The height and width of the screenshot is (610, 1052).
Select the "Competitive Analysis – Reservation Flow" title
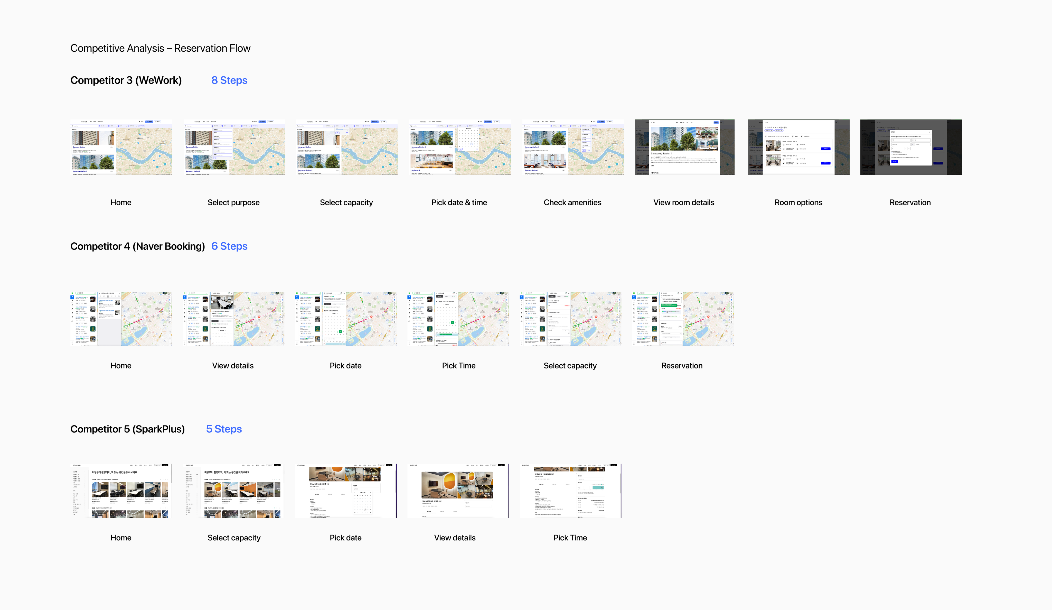[x=160, y=48]
